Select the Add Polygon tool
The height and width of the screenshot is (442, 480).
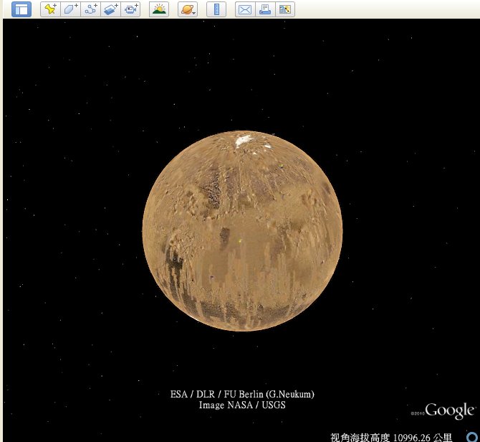click(x=69, y=9)
